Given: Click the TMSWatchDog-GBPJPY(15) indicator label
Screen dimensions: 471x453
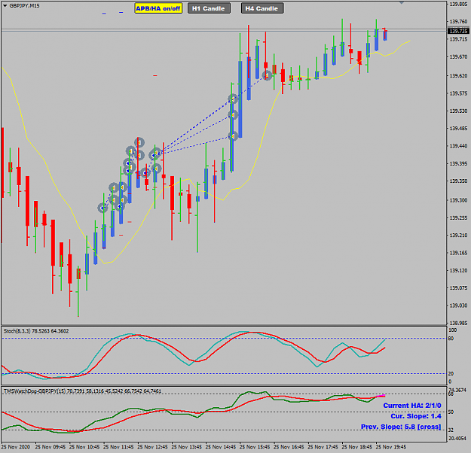Looking at the screenshot, I should 82,391.
